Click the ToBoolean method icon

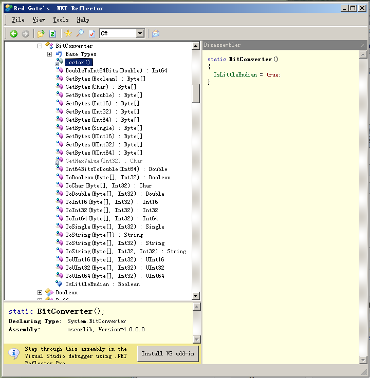click(x=60, y=177)
